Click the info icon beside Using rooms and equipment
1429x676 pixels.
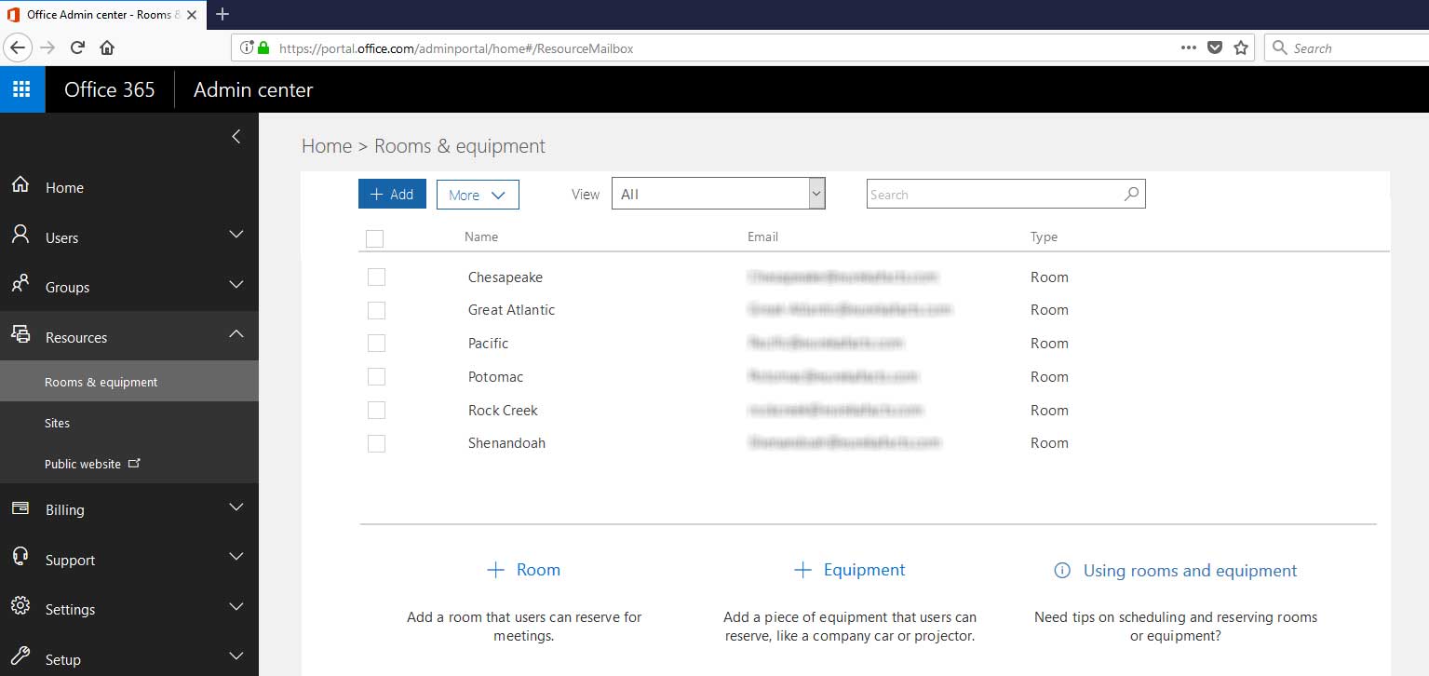click(1061, 571)
